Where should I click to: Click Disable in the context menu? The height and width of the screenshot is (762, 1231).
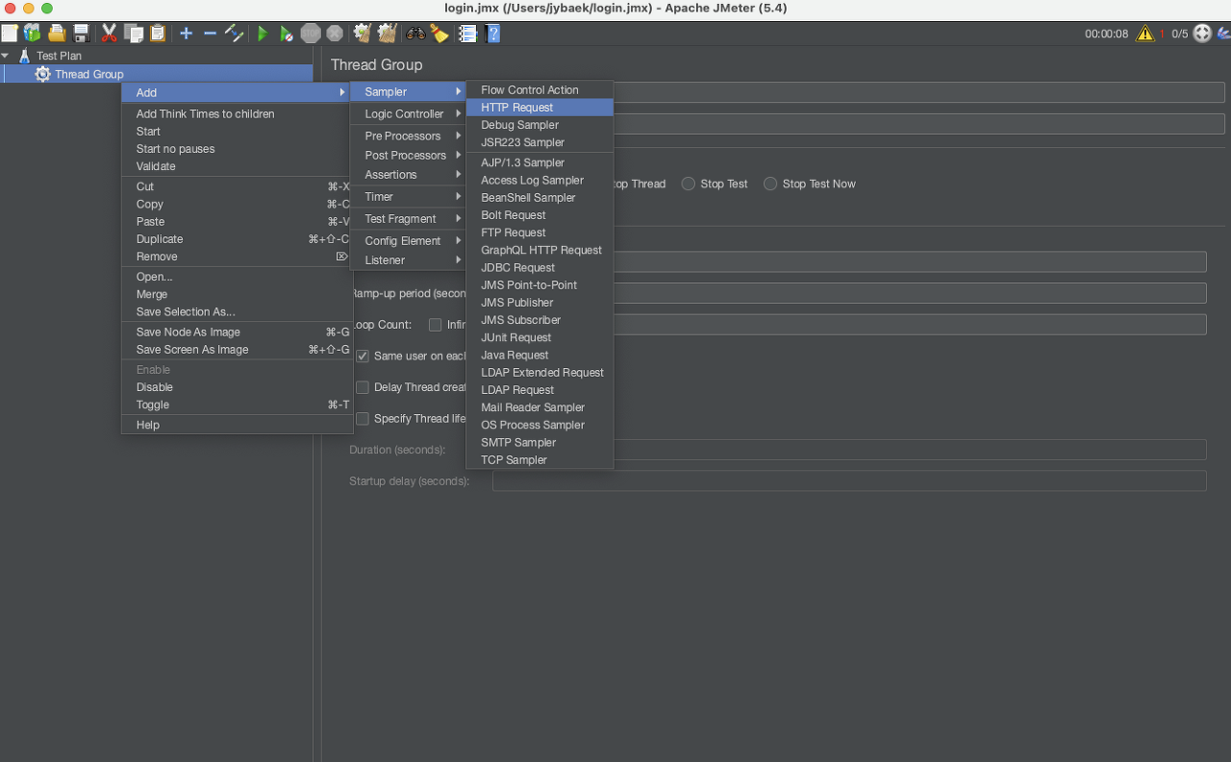tap(237, 387)
